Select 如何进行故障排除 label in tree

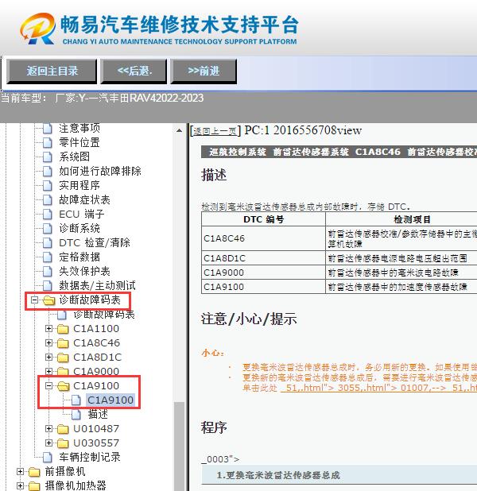pyautogui.click(x=100, y=171)
